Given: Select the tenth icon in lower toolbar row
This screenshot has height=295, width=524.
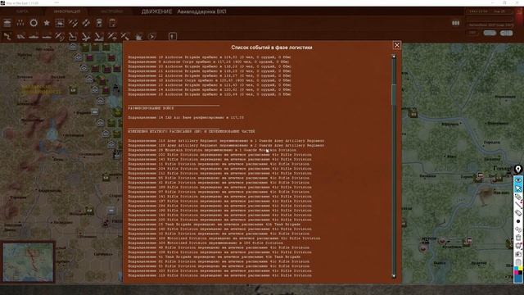Looking at the screenshot, I should pyautogui.click(x=125, y=36).
